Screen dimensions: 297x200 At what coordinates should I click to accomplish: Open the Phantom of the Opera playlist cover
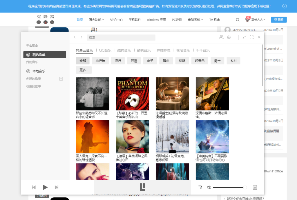click(x=132, y=94)
